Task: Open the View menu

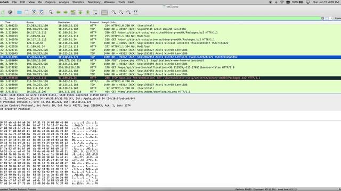Action: click(x=31, y=2)
